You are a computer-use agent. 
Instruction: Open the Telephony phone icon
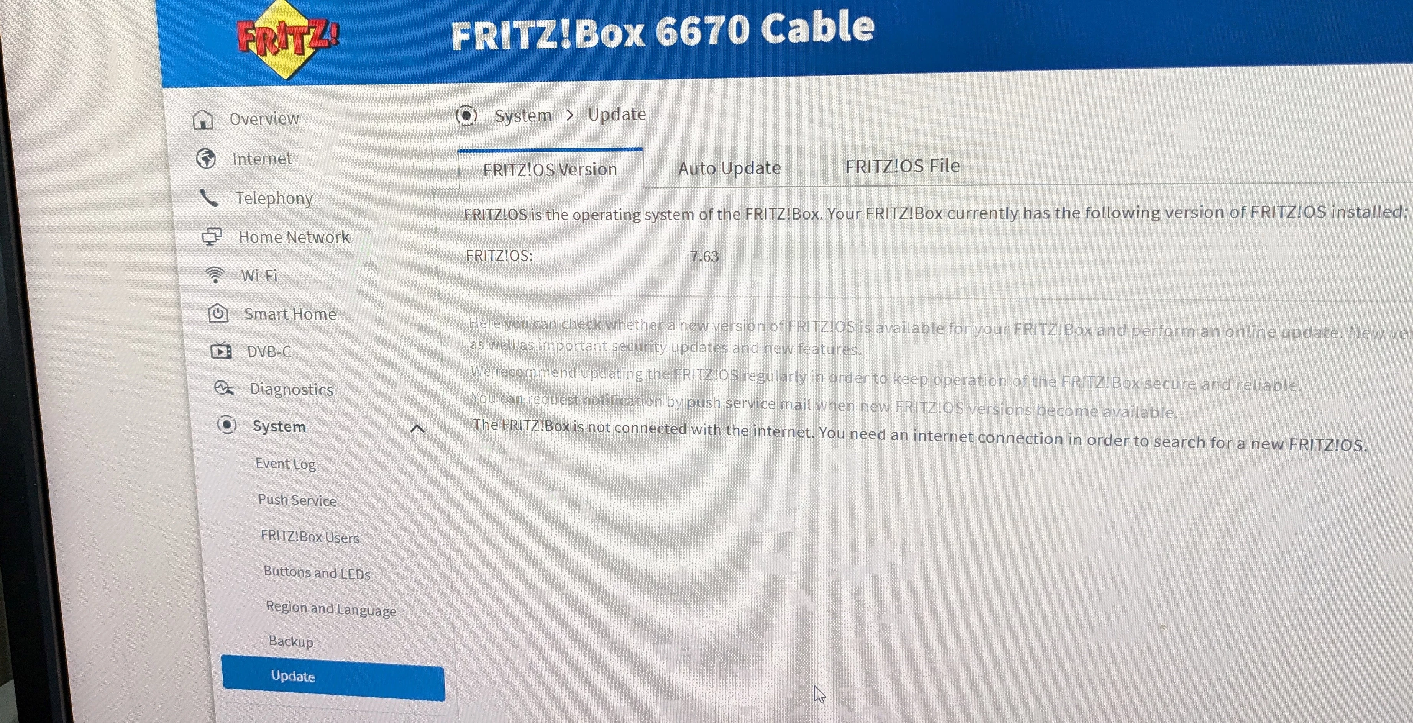[209, 198]
